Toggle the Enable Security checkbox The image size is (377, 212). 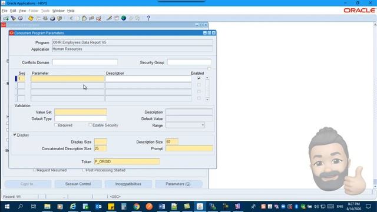point(90,125)
